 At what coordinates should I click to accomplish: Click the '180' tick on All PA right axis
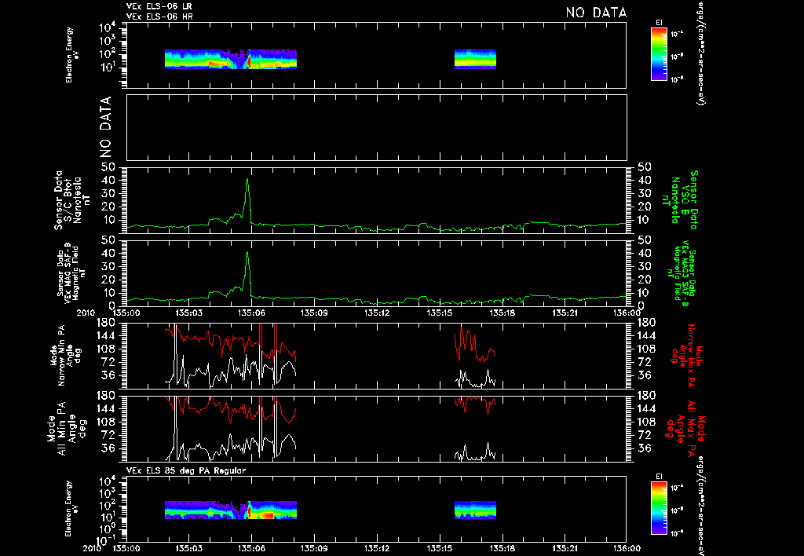point(646,396)
